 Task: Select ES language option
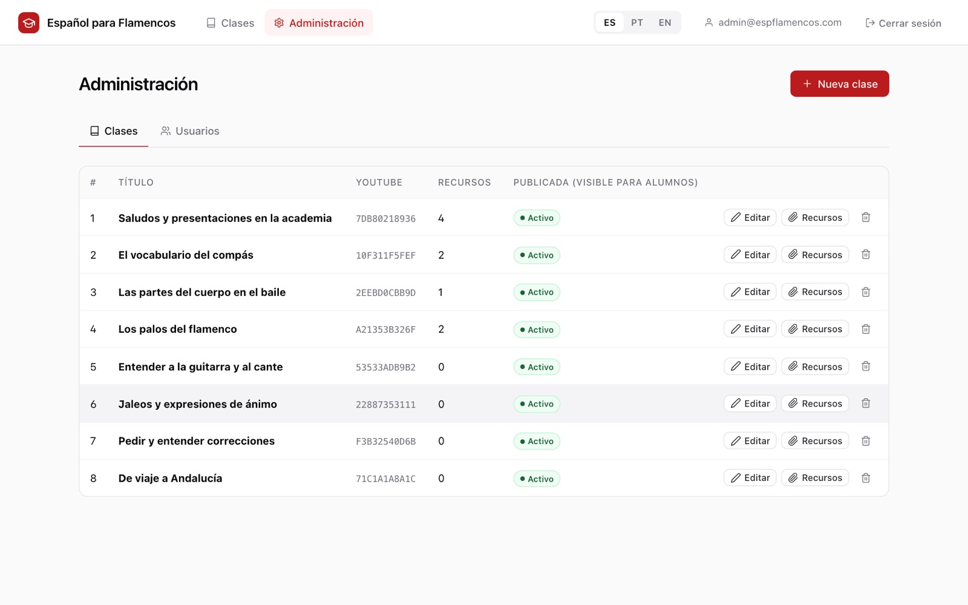point(610,23)
